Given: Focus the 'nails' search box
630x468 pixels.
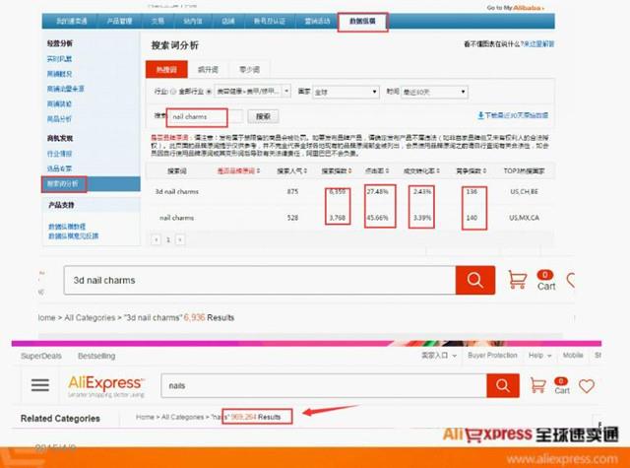Looking at the screenshot, I should 324,385.
